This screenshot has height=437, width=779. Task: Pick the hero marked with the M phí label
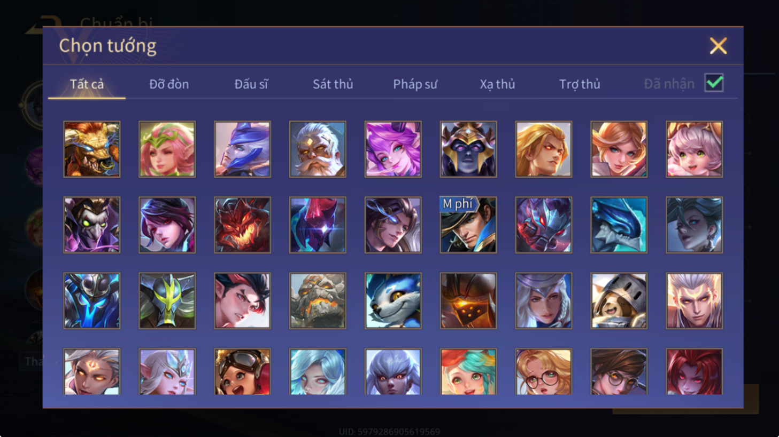point(468,225)
